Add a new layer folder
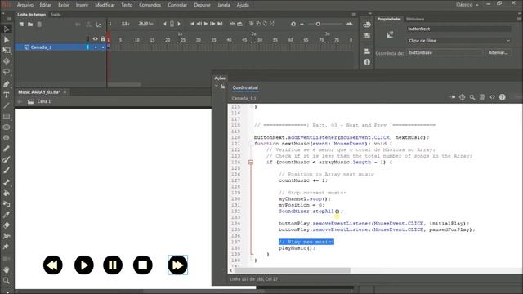523x294 pixels. pyautogui.click(x=30, y=24)
